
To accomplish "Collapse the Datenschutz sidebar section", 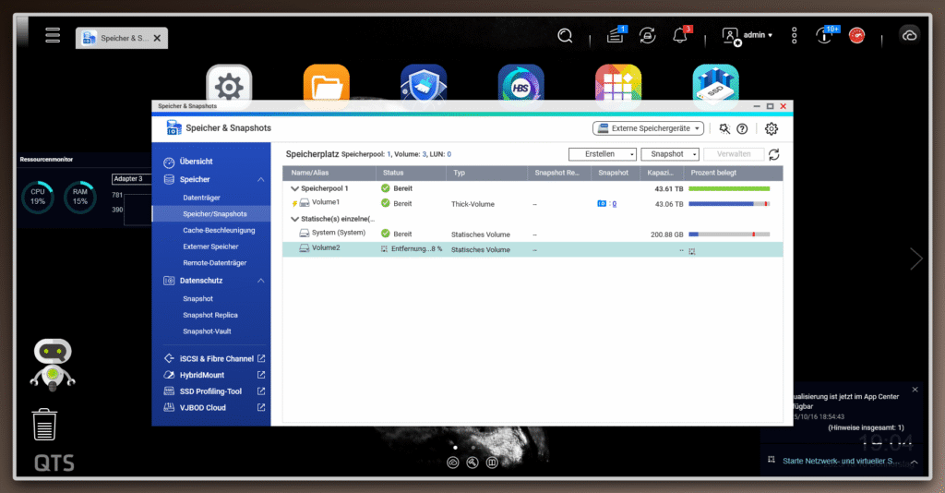I will tap(261, 281).
